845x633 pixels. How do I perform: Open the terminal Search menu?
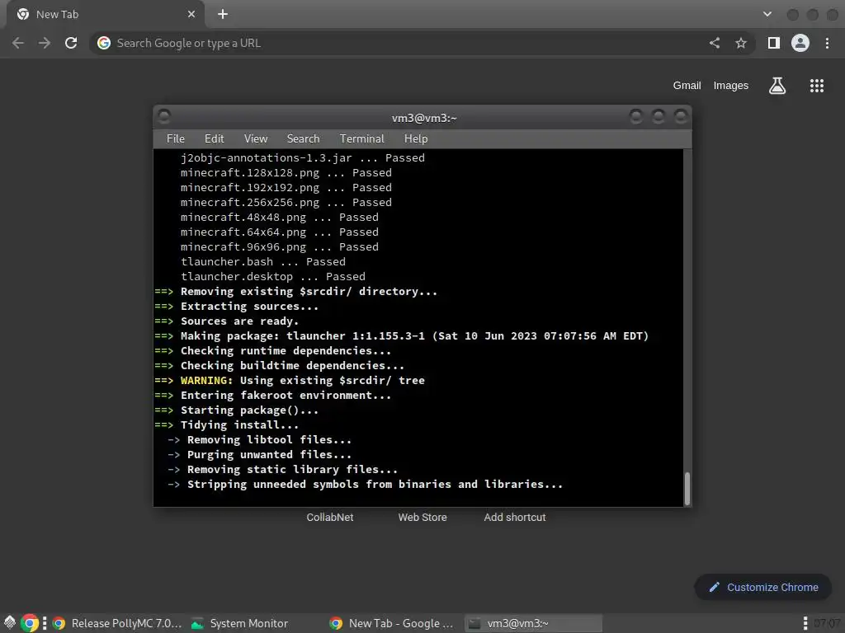[x=303, y=138]
